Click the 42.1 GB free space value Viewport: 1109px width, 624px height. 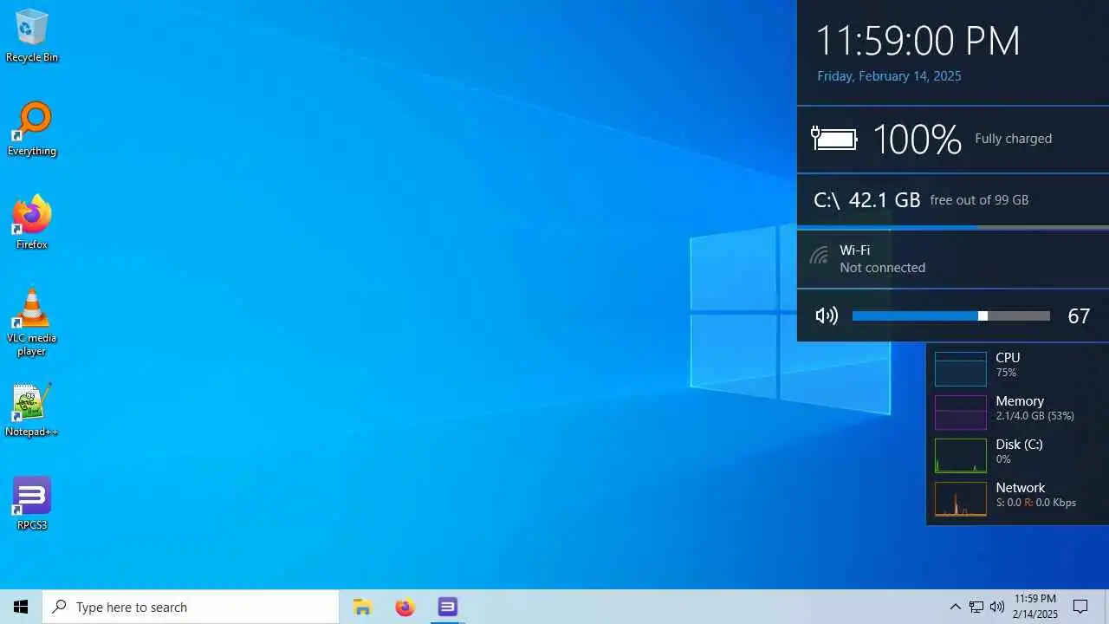coord(884,200)
